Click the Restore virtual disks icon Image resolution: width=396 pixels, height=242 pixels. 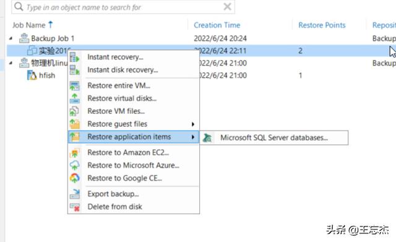click(74, 98)
